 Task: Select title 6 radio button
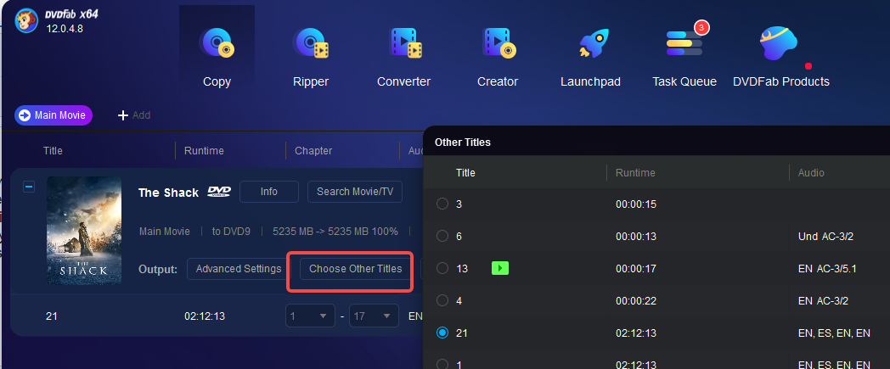[x=442, y=237]
